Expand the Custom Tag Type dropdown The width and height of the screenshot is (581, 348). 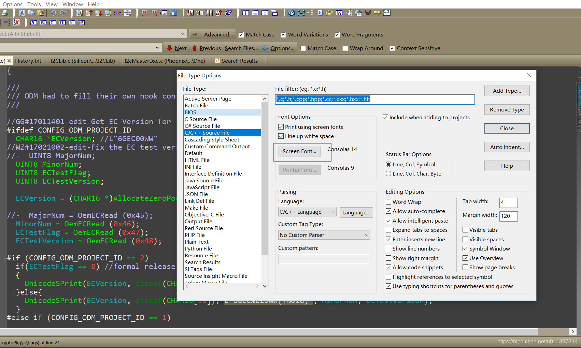point(324,235)
